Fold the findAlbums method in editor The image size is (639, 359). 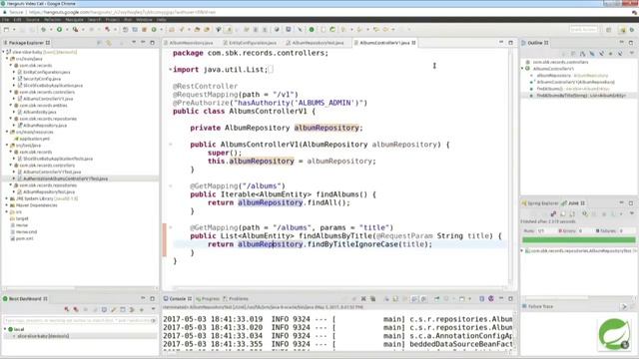pos(171,186)
